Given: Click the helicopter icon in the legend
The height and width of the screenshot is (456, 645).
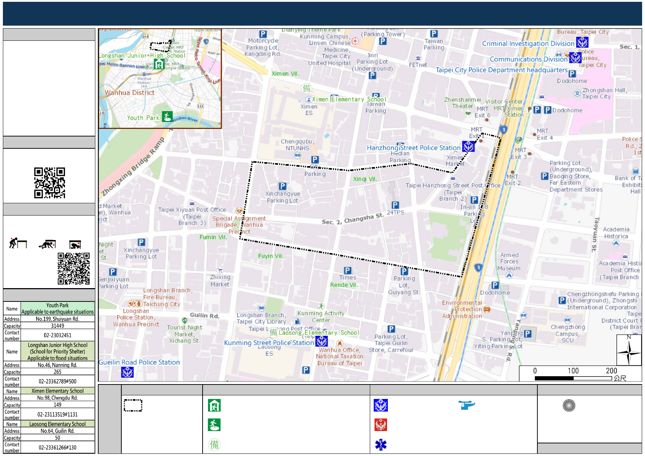Looking at the screenshot, I should (466, 405).
